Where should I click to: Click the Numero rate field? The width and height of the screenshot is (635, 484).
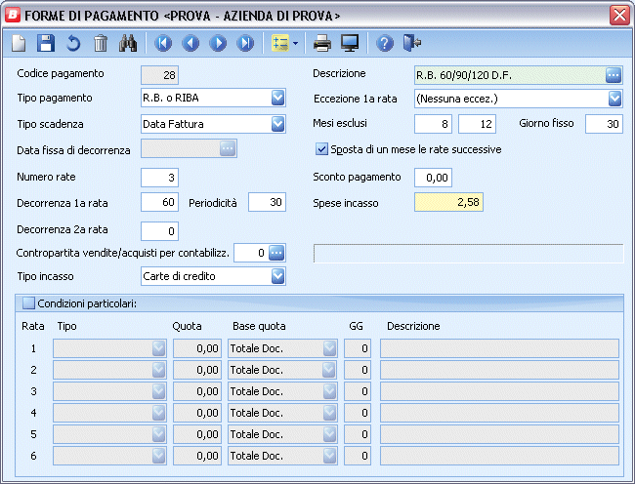159,178
